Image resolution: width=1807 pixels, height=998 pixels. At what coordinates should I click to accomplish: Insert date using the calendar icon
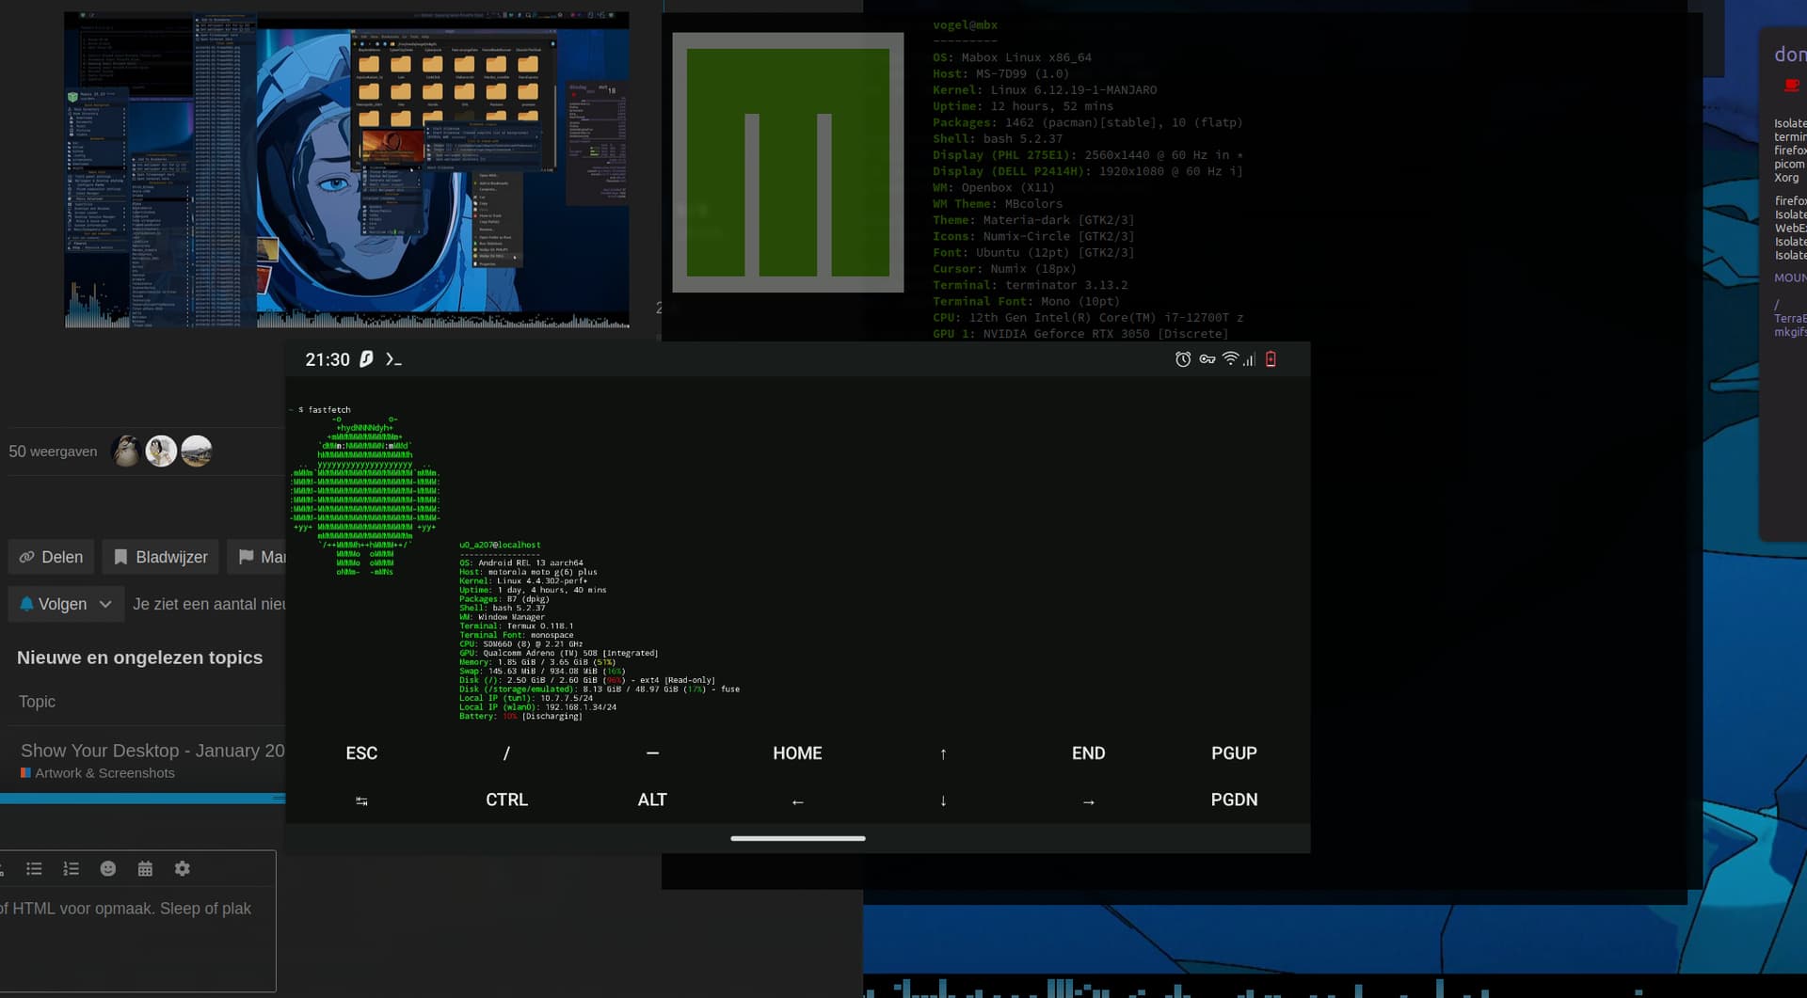coord(145,869)
